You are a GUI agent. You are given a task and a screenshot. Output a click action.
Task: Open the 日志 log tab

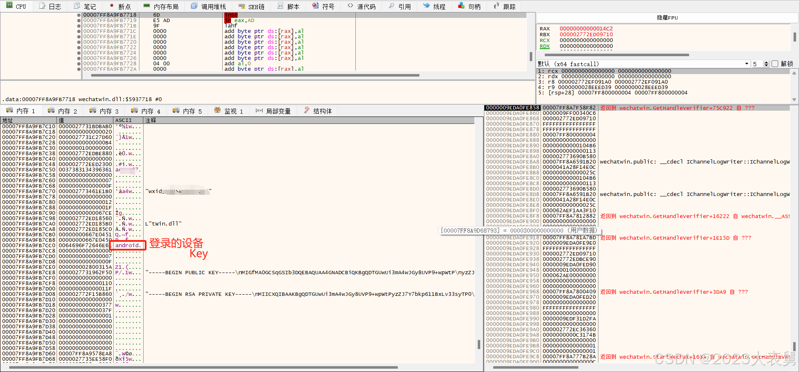tap(50, 6)
